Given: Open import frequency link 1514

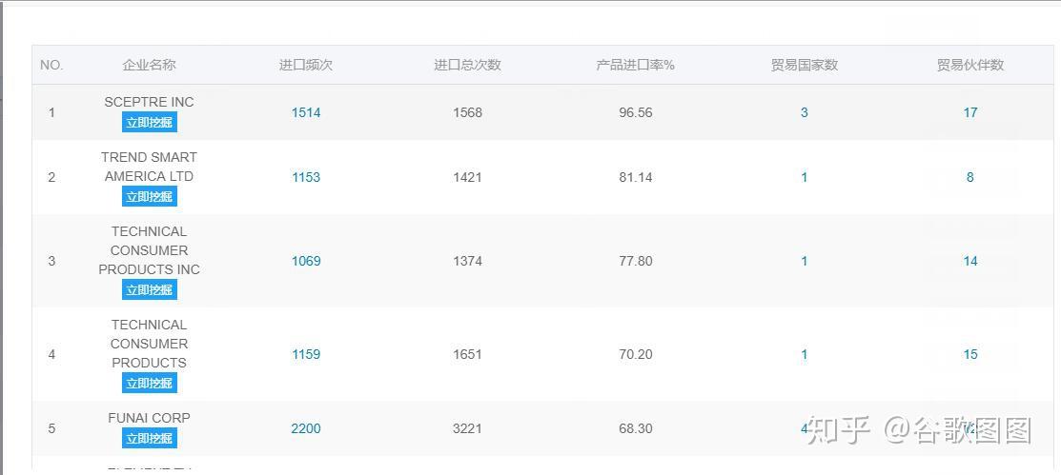Looking at the screenshot, I should click(x=306, y=113).
